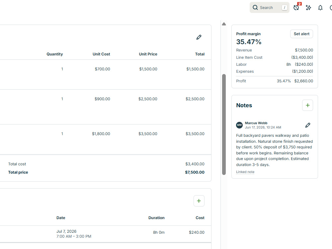
Task: Click the Linked note link
Action: 245,172
